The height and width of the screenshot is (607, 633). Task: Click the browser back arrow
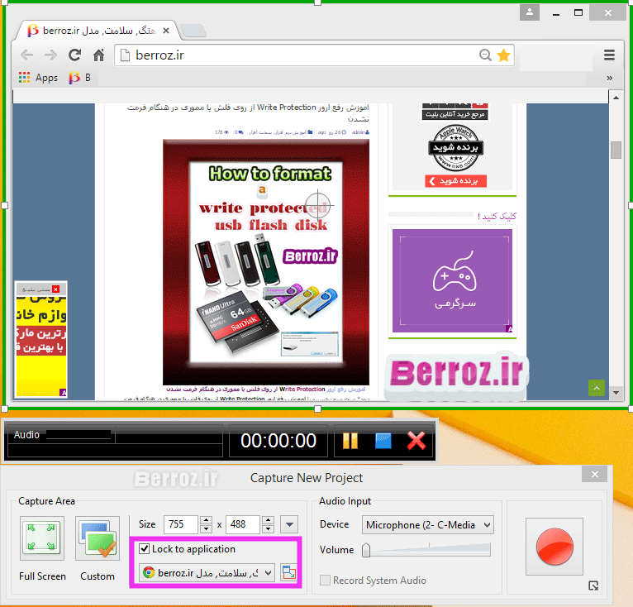coord(26,55)
